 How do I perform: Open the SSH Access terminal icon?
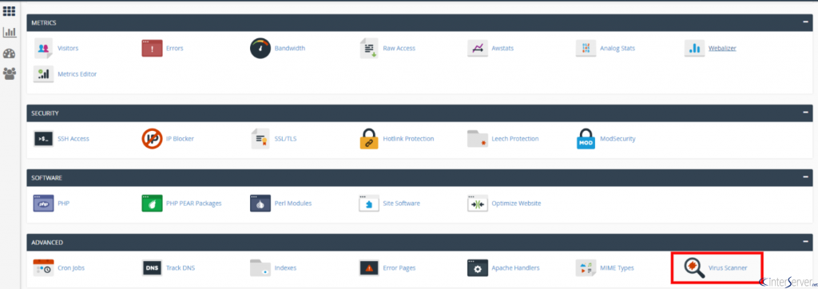click(43, 139)
